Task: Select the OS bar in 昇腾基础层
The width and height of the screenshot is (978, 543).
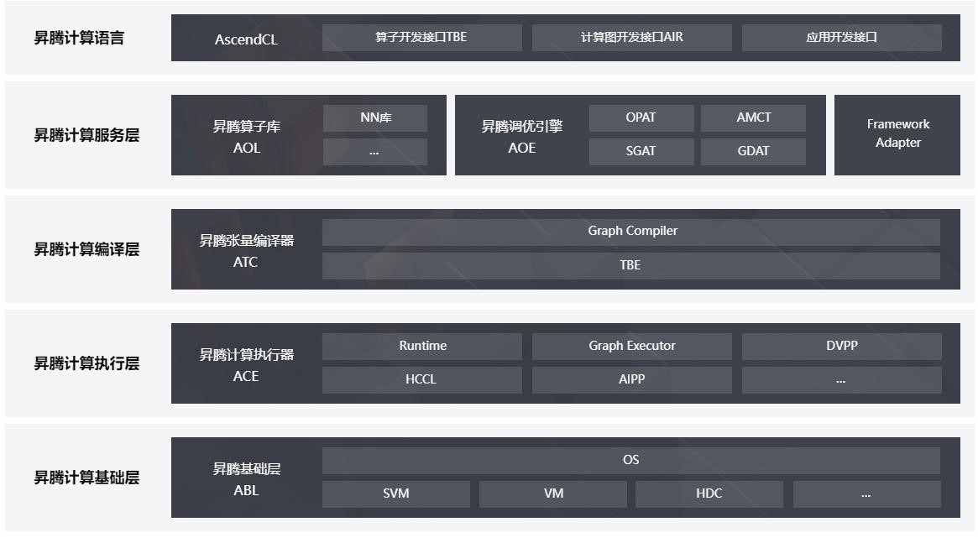Action: click(x=631, y=461)
